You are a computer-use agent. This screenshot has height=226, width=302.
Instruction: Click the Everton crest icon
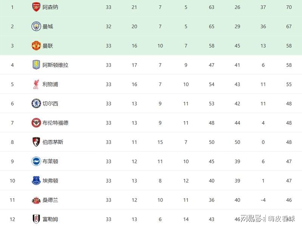tap(36, 181)
